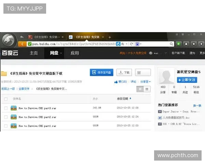Bookmark the page with the star icon
205x164 pixels.
point(123,44)
